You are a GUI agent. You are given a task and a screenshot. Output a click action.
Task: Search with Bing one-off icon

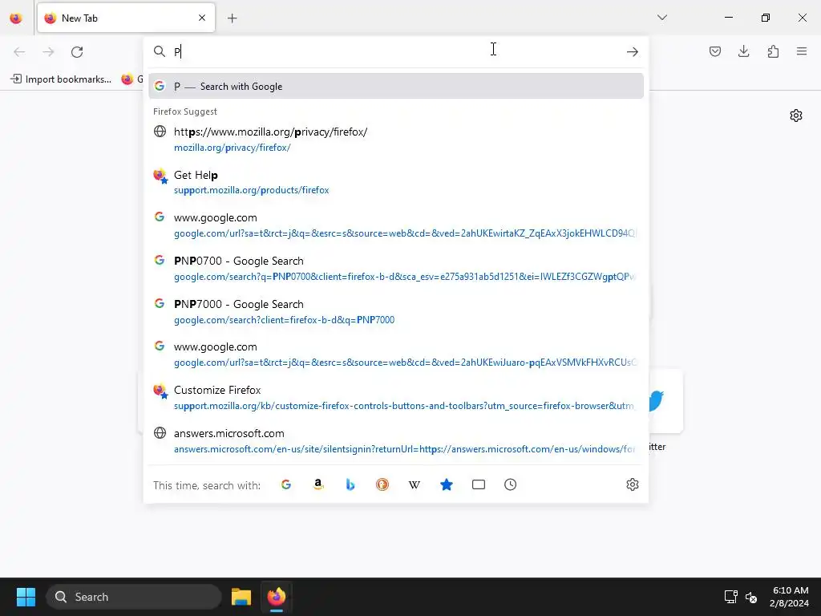click(350, 484)
